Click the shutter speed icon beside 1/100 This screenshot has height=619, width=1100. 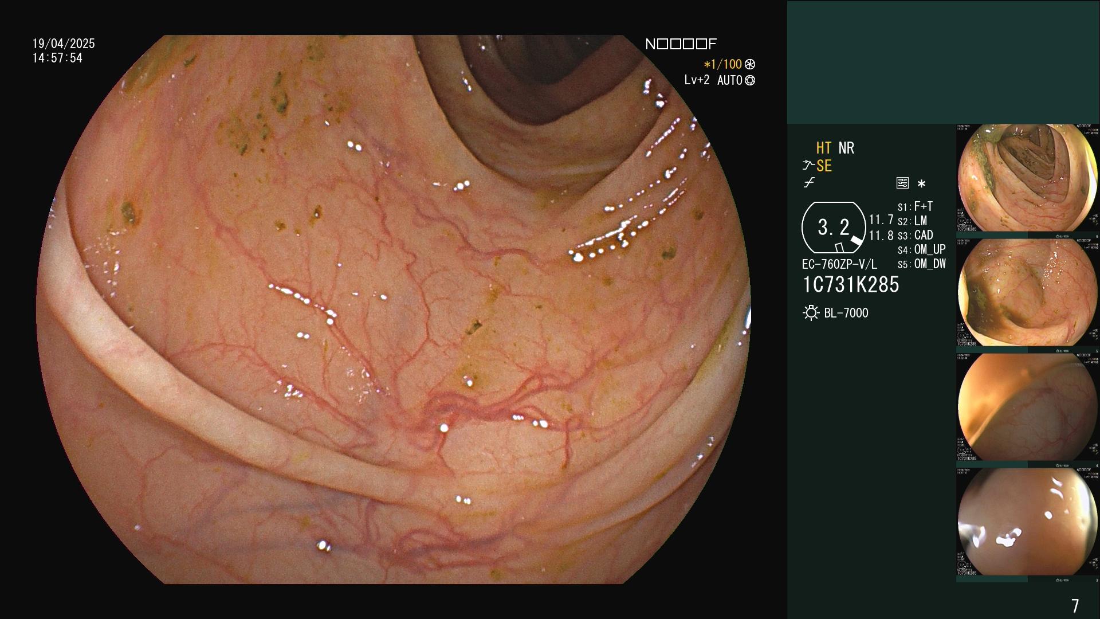coord(750,65)
